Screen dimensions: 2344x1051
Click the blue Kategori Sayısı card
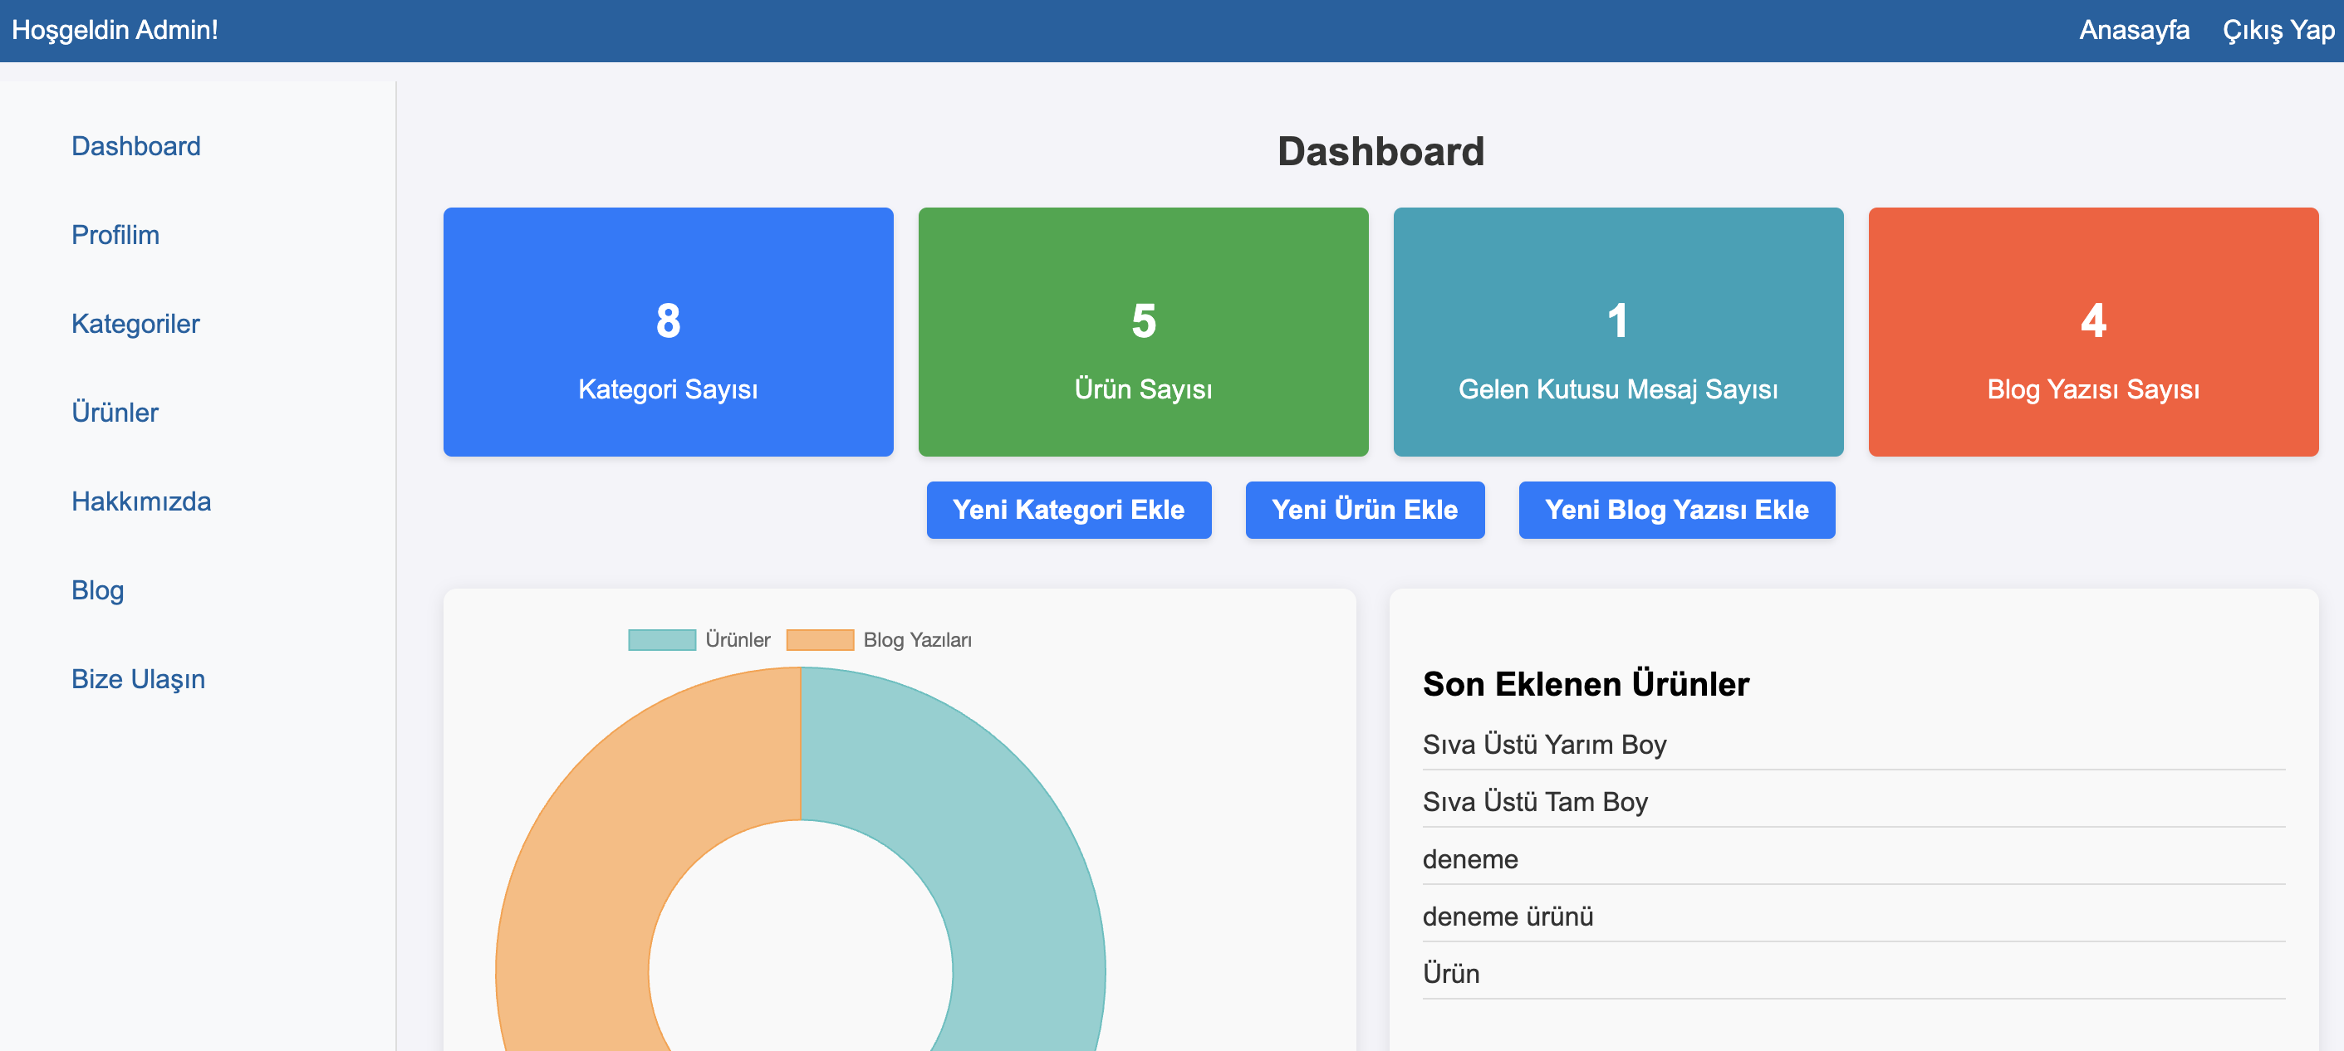[x=668, y=332]
